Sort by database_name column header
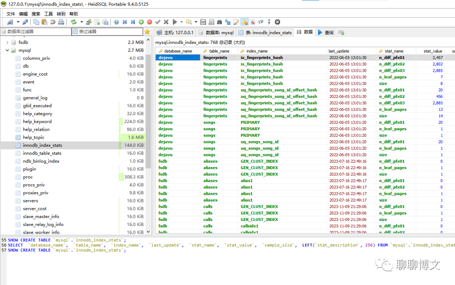Screen dimensions: 455x285 pos(178,51)
